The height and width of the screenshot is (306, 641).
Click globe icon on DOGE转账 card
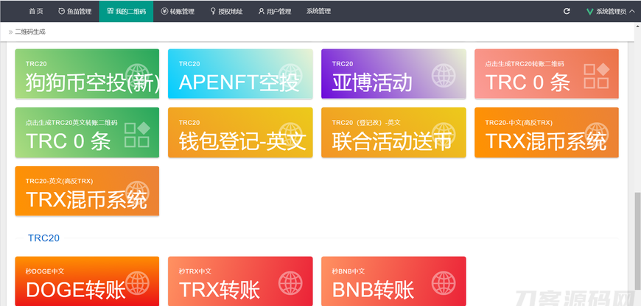click(137, 282)
